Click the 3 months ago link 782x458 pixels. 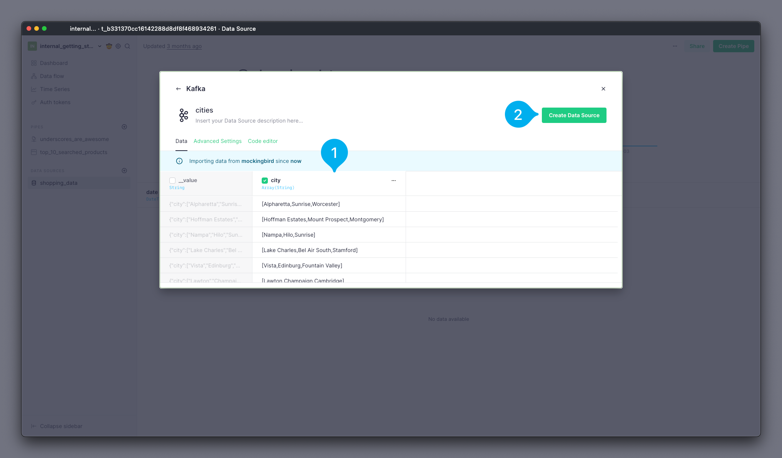coord(184,46)
